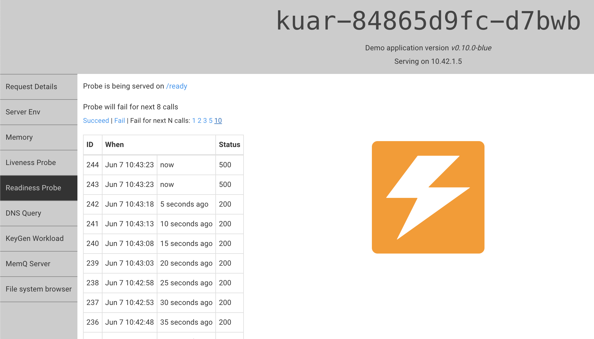
Task: Select the underlined 10 fail-calls option
Action: (x=218, y=120)
